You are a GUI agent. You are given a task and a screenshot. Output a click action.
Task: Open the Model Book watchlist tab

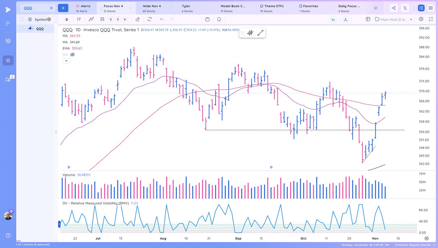pyautogui.click(x=233, y=8)
